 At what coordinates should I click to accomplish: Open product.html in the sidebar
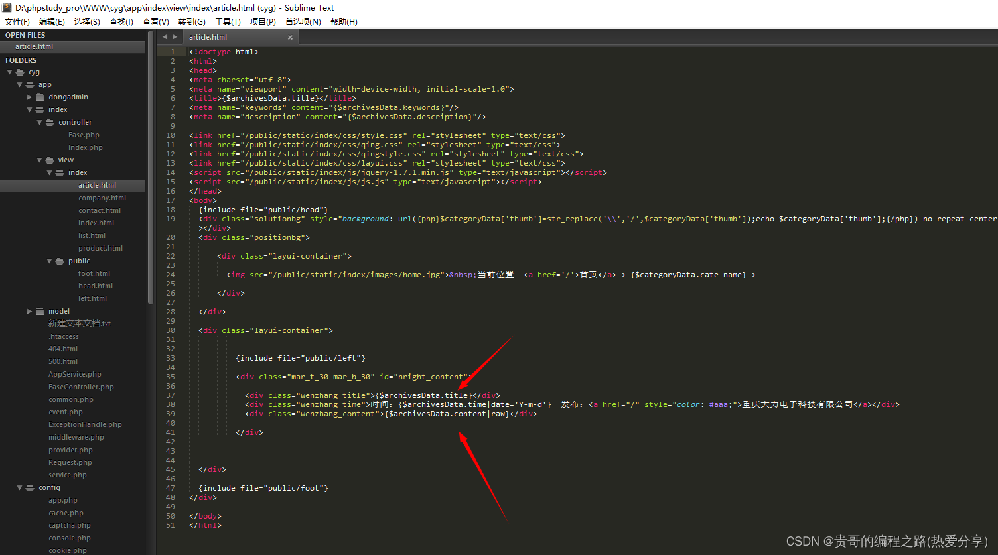[100, 248]
